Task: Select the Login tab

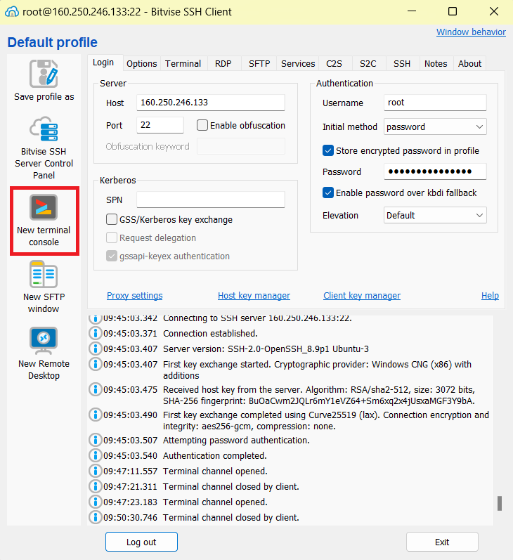Action: (103, 63)
